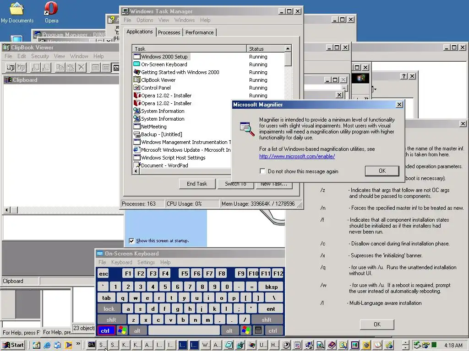
Task: Click the spacebar on On-Screen Keyboard
Action: click(184, 330)
